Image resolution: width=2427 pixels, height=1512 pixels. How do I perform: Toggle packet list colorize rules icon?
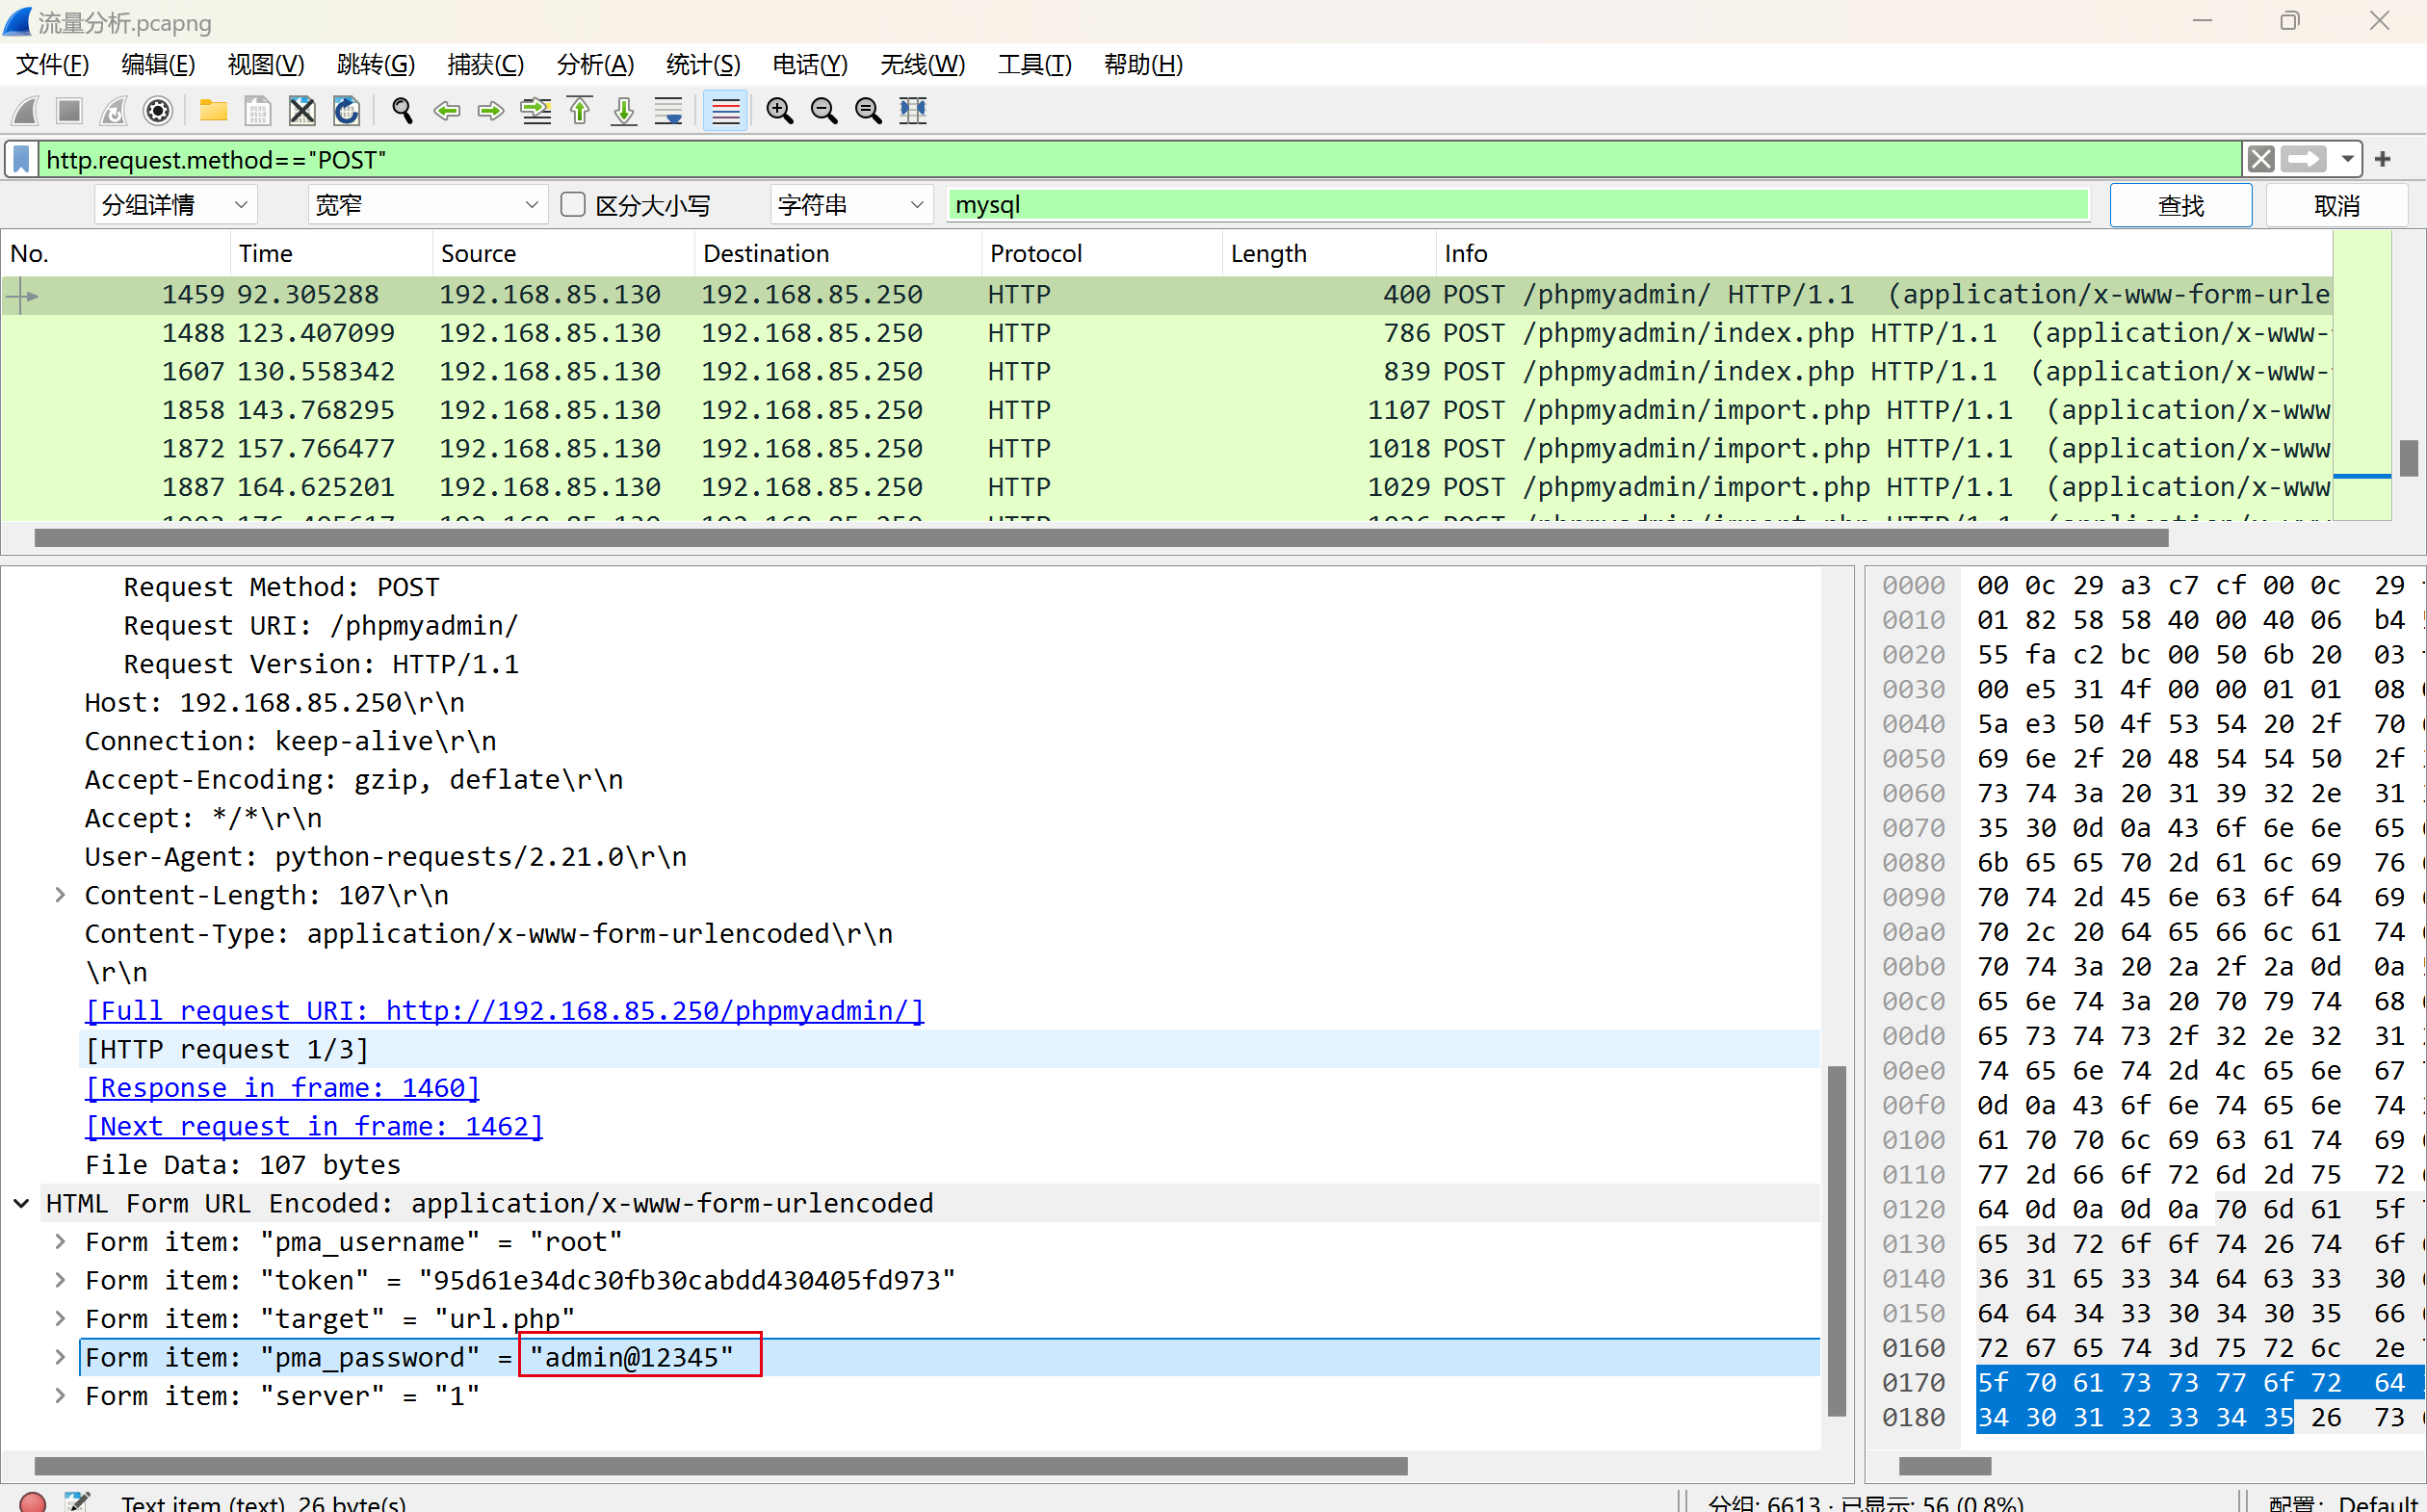725,110
